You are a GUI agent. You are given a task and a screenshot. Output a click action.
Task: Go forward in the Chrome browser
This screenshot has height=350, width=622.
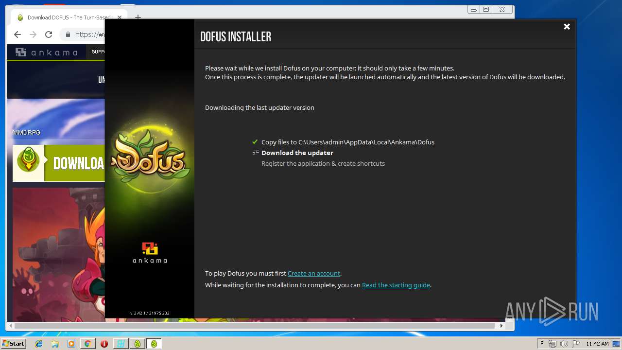[x=33, y=35]
